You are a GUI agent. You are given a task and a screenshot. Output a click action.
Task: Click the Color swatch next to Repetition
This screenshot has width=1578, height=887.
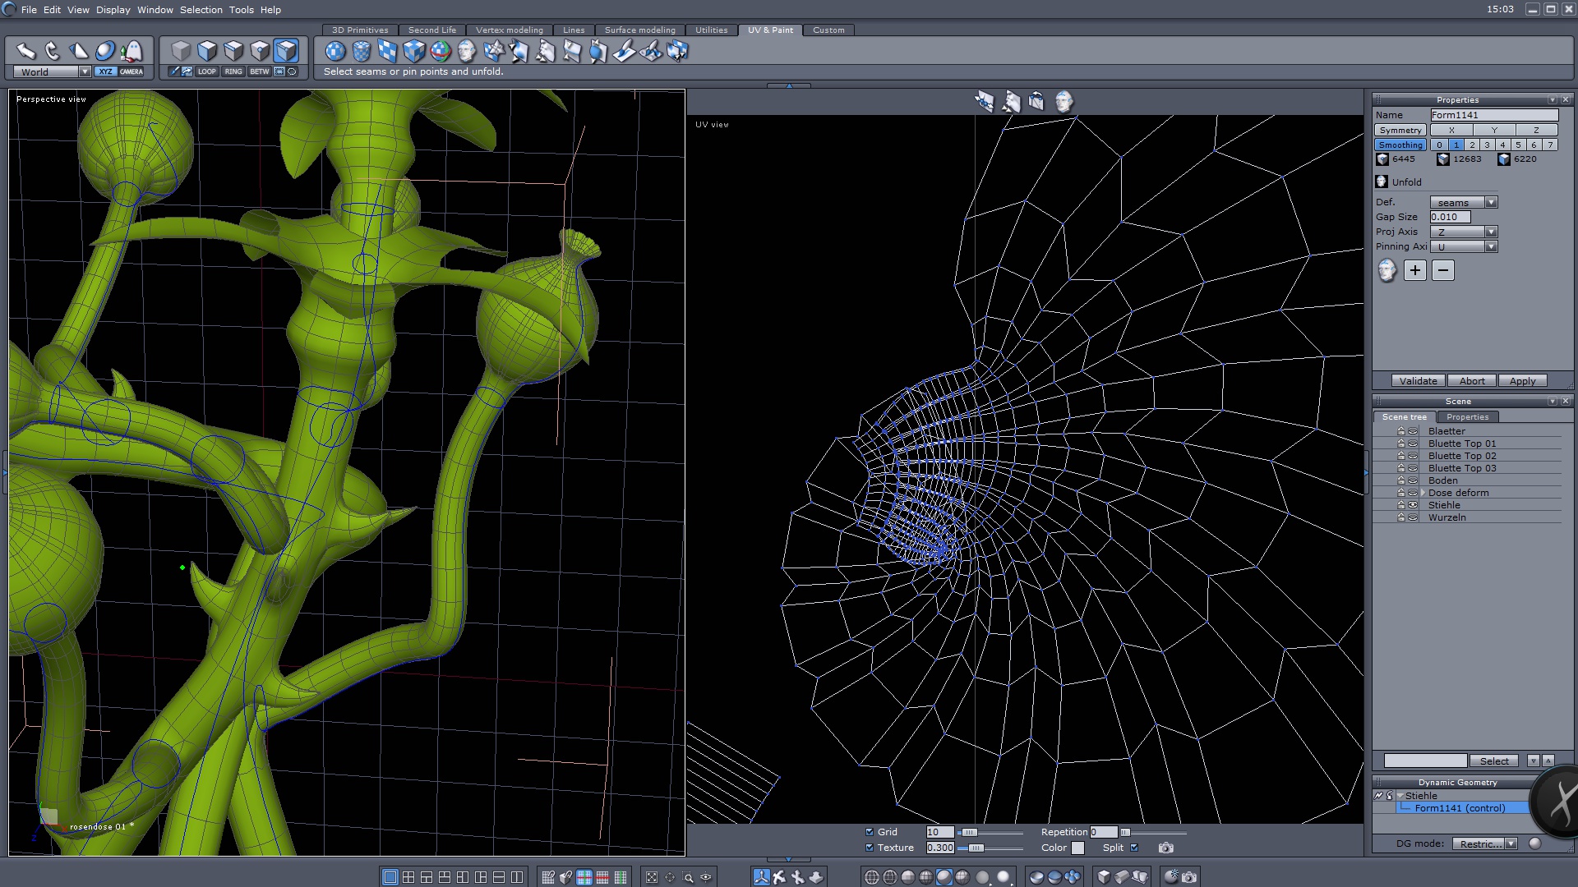[x=1077, y=848]
